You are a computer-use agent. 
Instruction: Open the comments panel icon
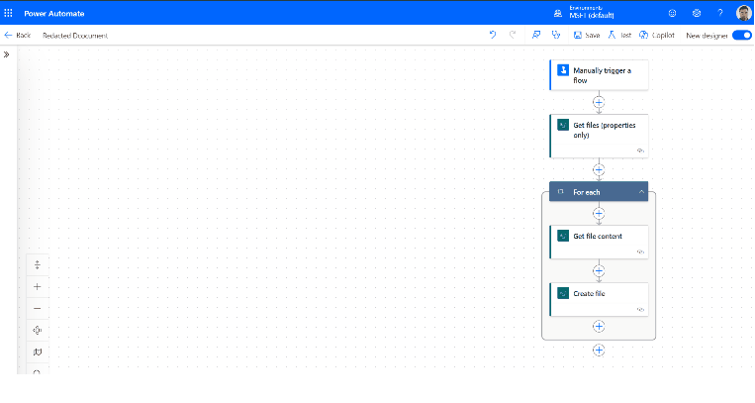point(536,35)
